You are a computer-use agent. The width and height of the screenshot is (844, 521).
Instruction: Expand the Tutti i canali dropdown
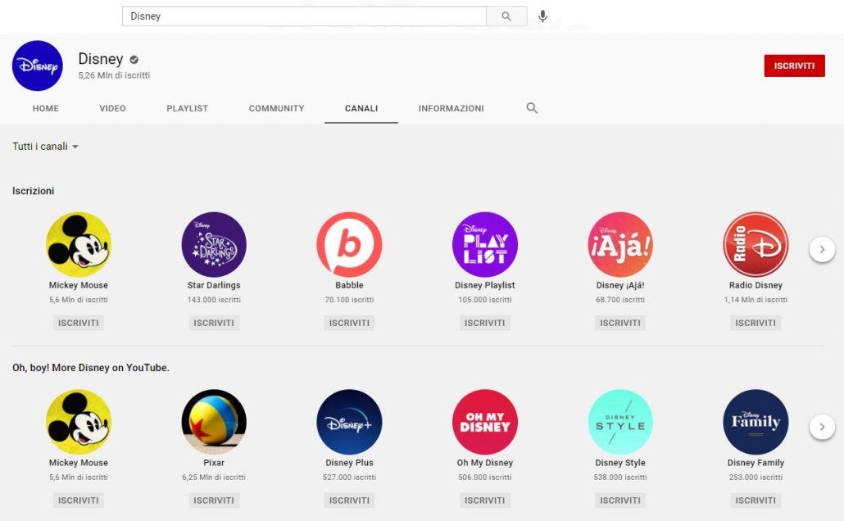coord(46,147)
